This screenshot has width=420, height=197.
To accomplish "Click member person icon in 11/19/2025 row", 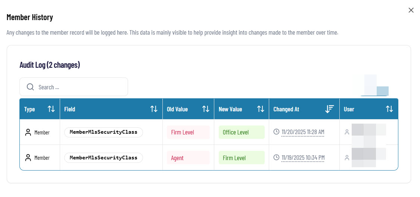I will click(28, 158).
